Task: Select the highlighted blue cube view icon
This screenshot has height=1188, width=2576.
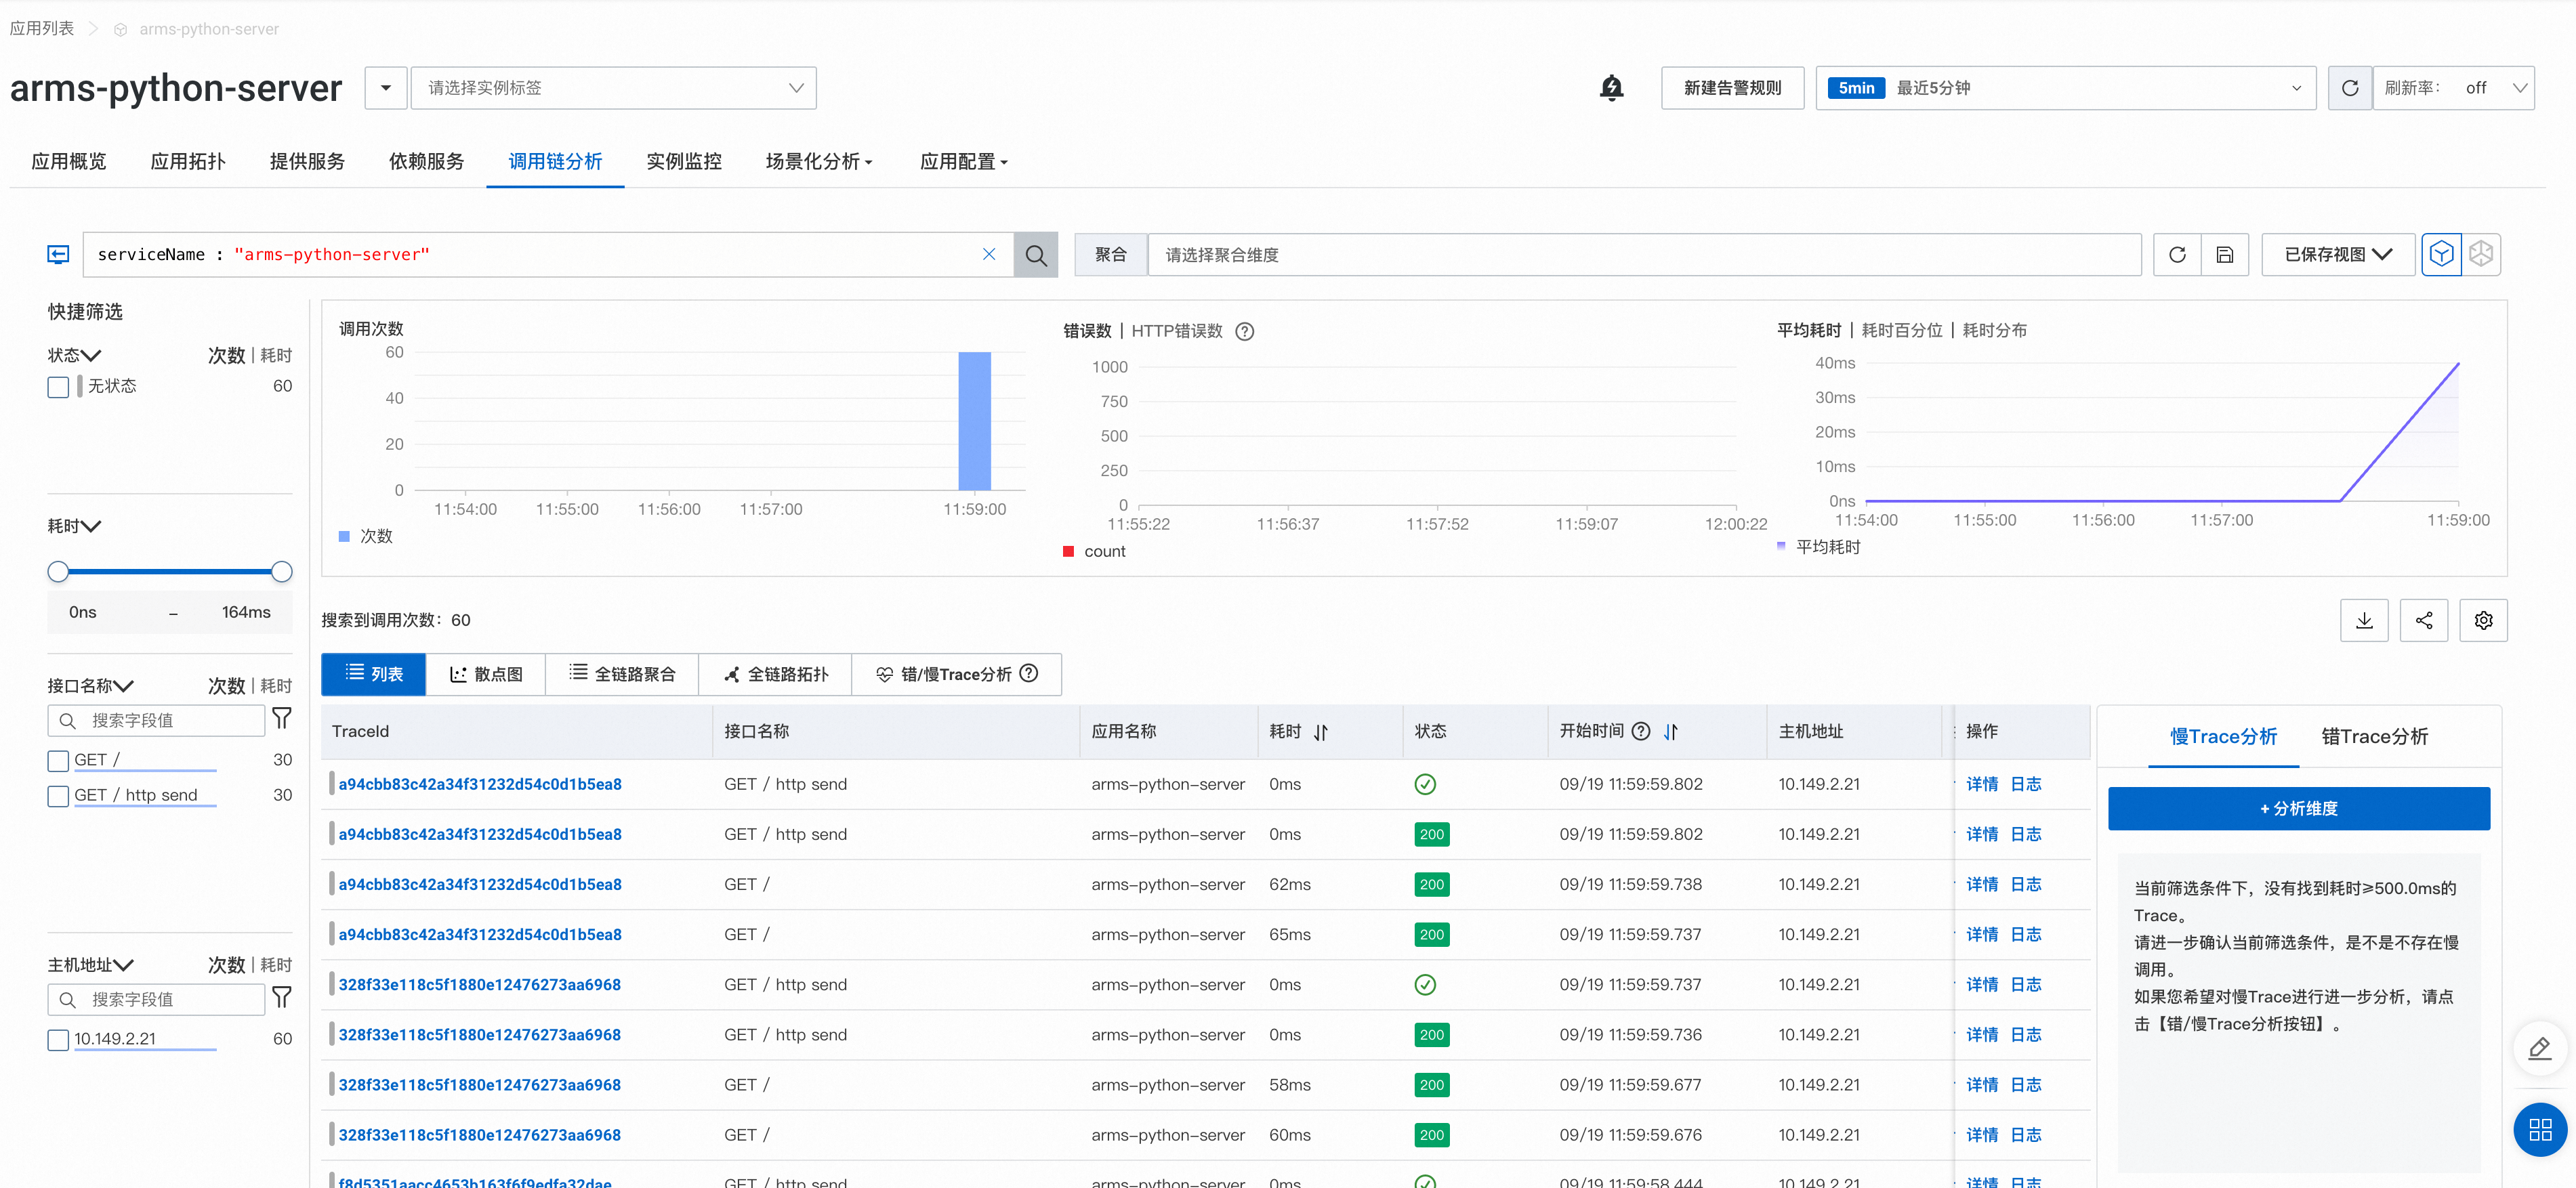Action: [2441, 254]
